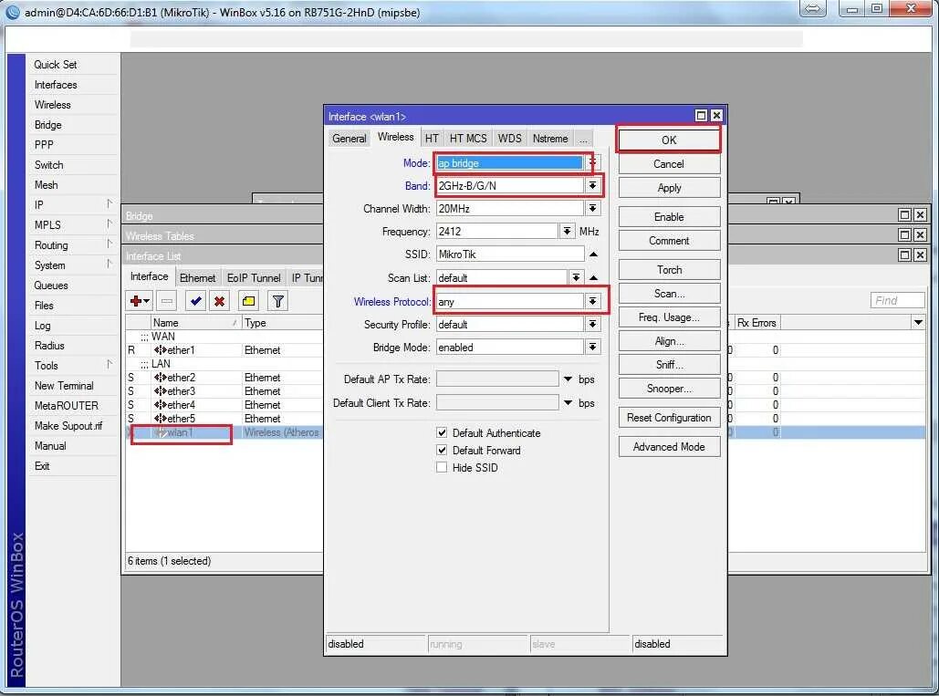Click the Apply button

click(x=669, y=188)
